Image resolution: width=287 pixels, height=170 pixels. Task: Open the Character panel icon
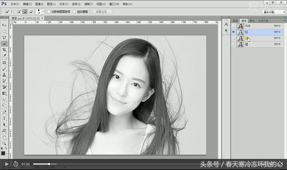coord(226,24)
